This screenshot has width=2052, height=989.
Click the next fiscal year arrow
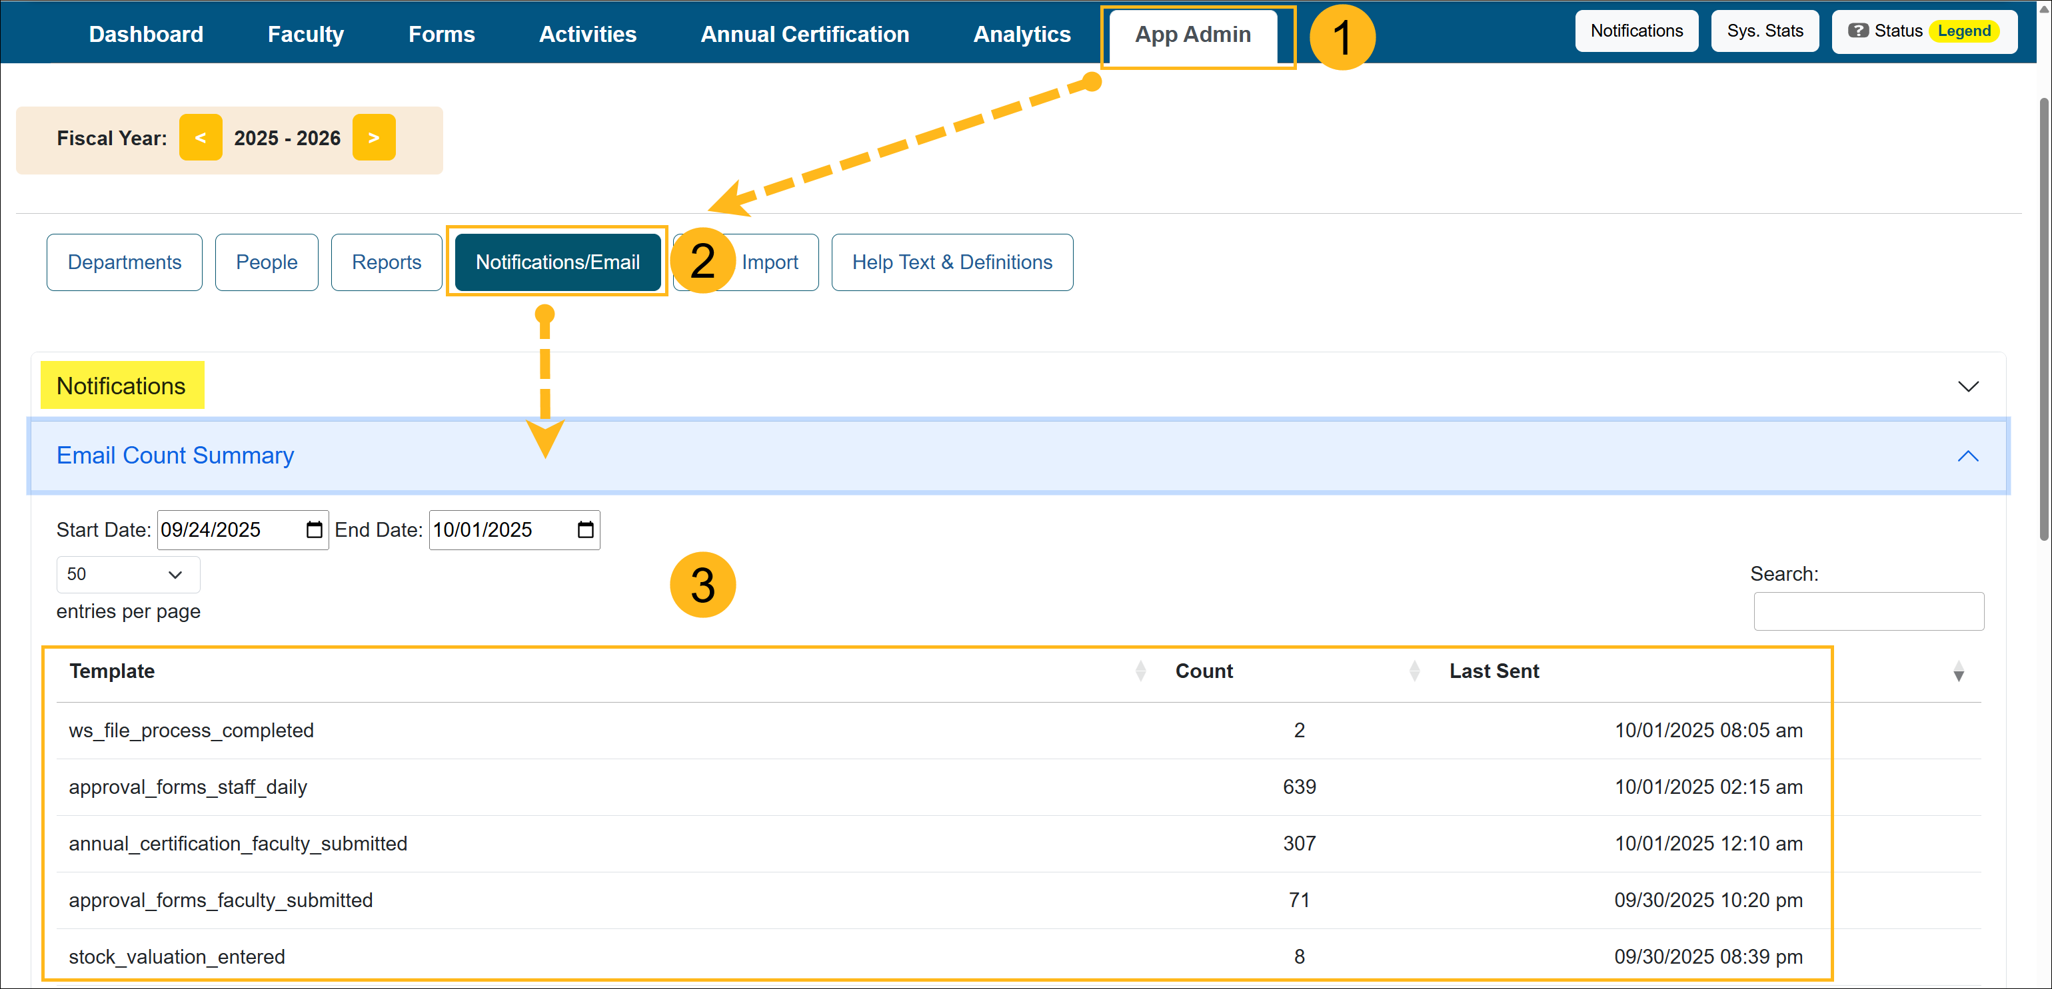[374, 138]
